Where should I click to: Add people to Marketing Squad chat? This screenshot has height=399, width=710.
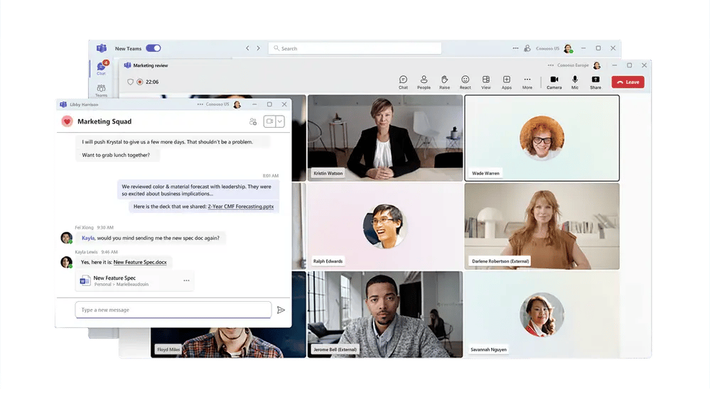(x=253, y=121)
